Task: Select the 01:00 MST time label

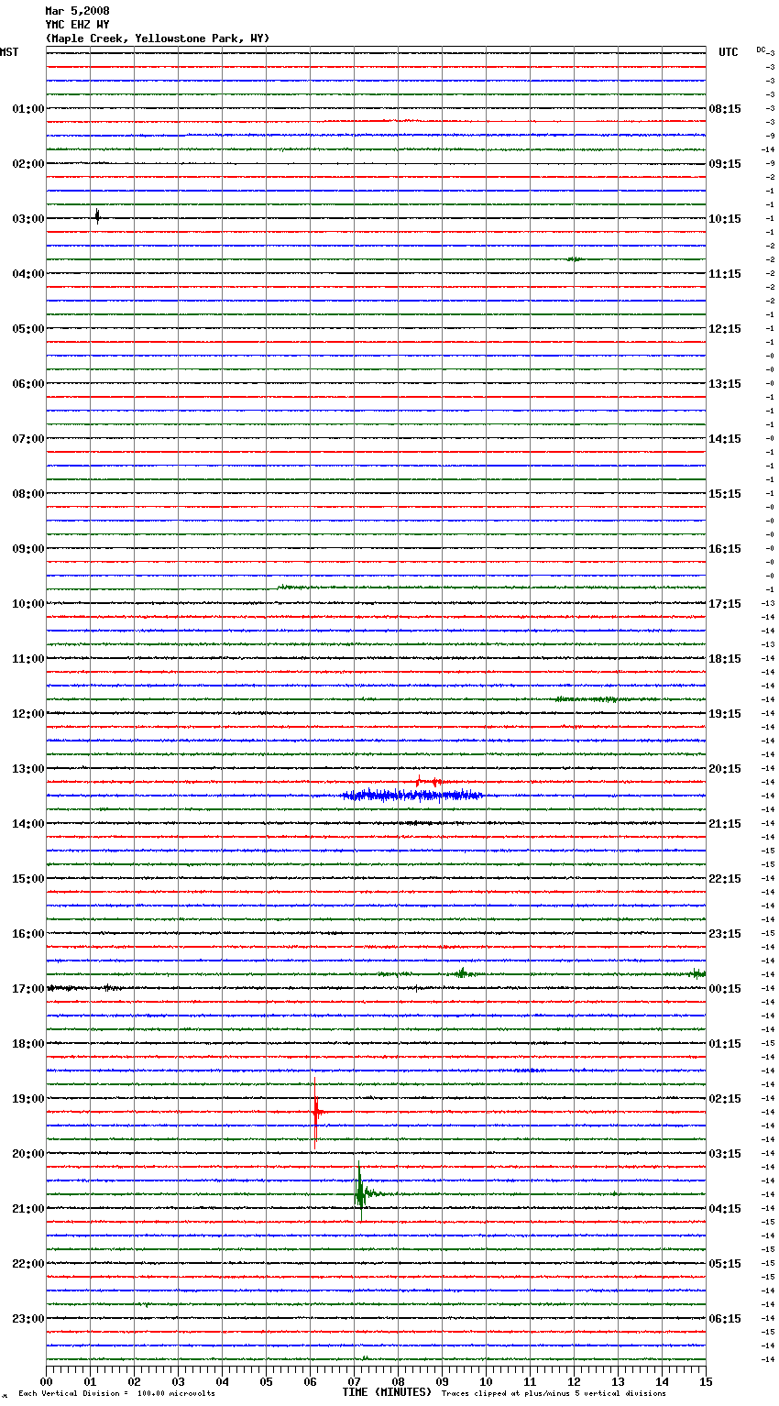Action: pos(28,109)
